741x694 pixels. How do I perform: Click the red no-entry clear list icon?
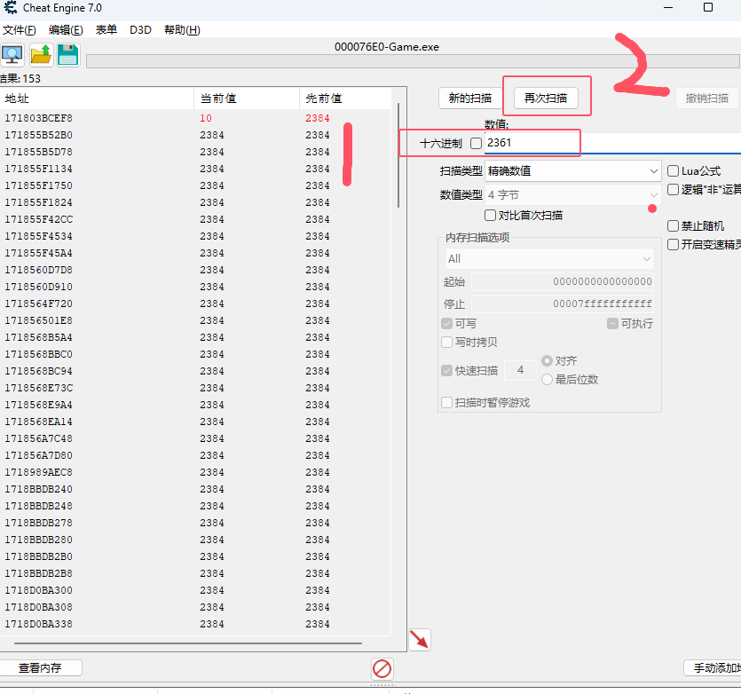click(x=382, y=669)
